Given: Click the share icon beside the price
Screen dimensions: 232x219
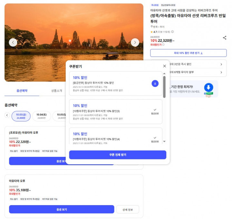Looking at the screenshot, I should [x=224, y=38].
